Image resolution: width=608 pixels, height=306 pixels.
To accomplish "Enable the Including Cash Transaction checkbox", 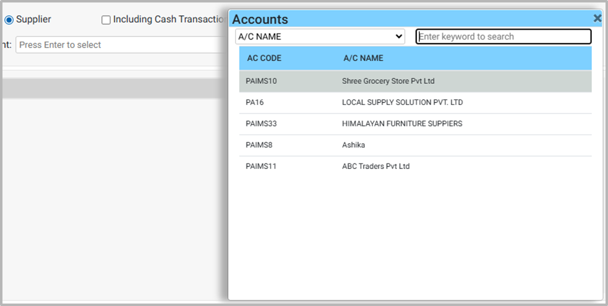I will 106,20.
